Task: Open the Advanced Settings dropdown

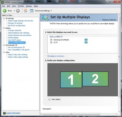Action: [51, 11]
